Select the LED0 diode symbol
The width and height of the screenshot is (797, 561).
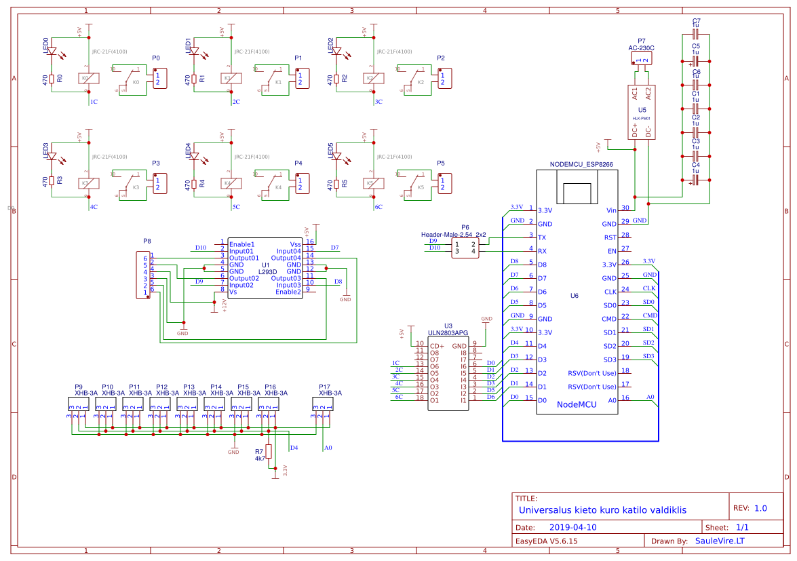point(52,52)
